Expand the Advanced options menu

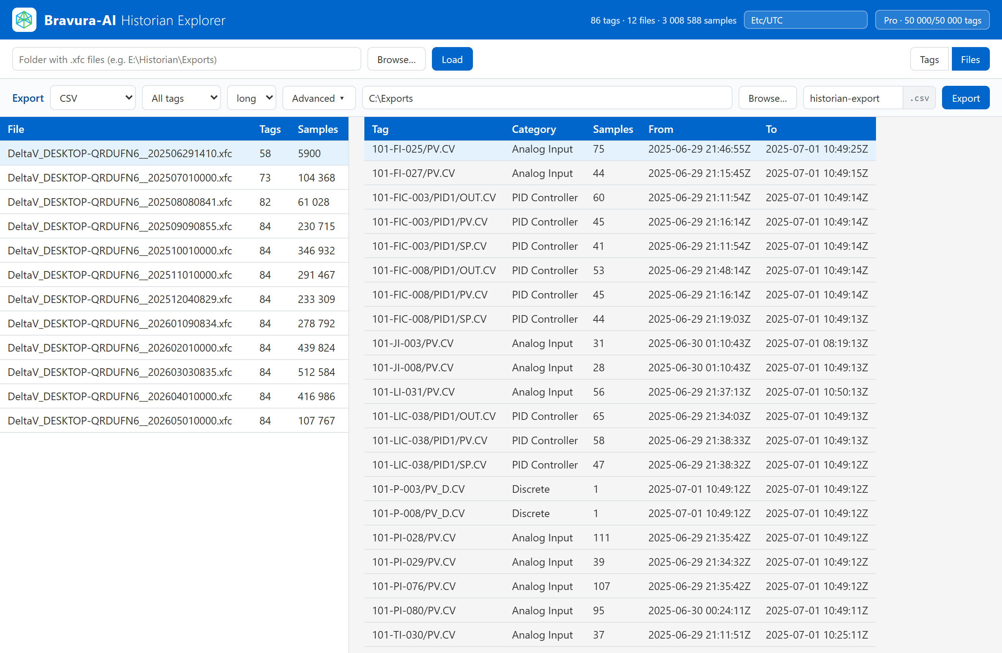pyautogui.click(x=319, y=98)
